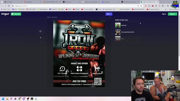Click the orange extension icon in toolbar

point(146,6)
